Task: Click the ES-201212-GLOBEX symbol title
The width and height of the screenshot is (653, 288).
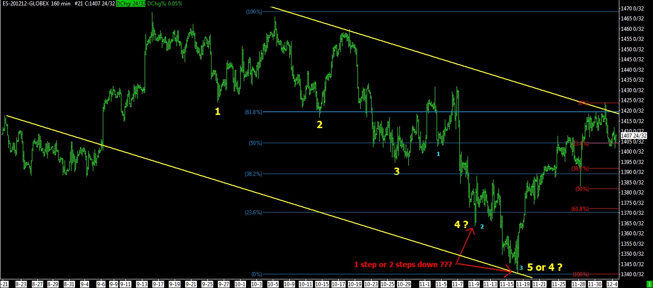Action: point(28,3)
